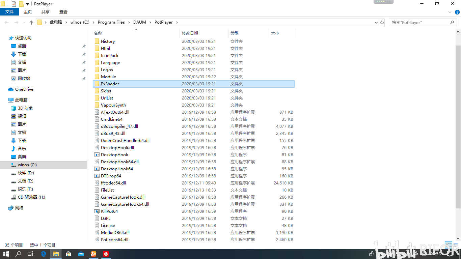Open Task View on the taskbar
Screen dimensions: 461x259
click(31, 254)
